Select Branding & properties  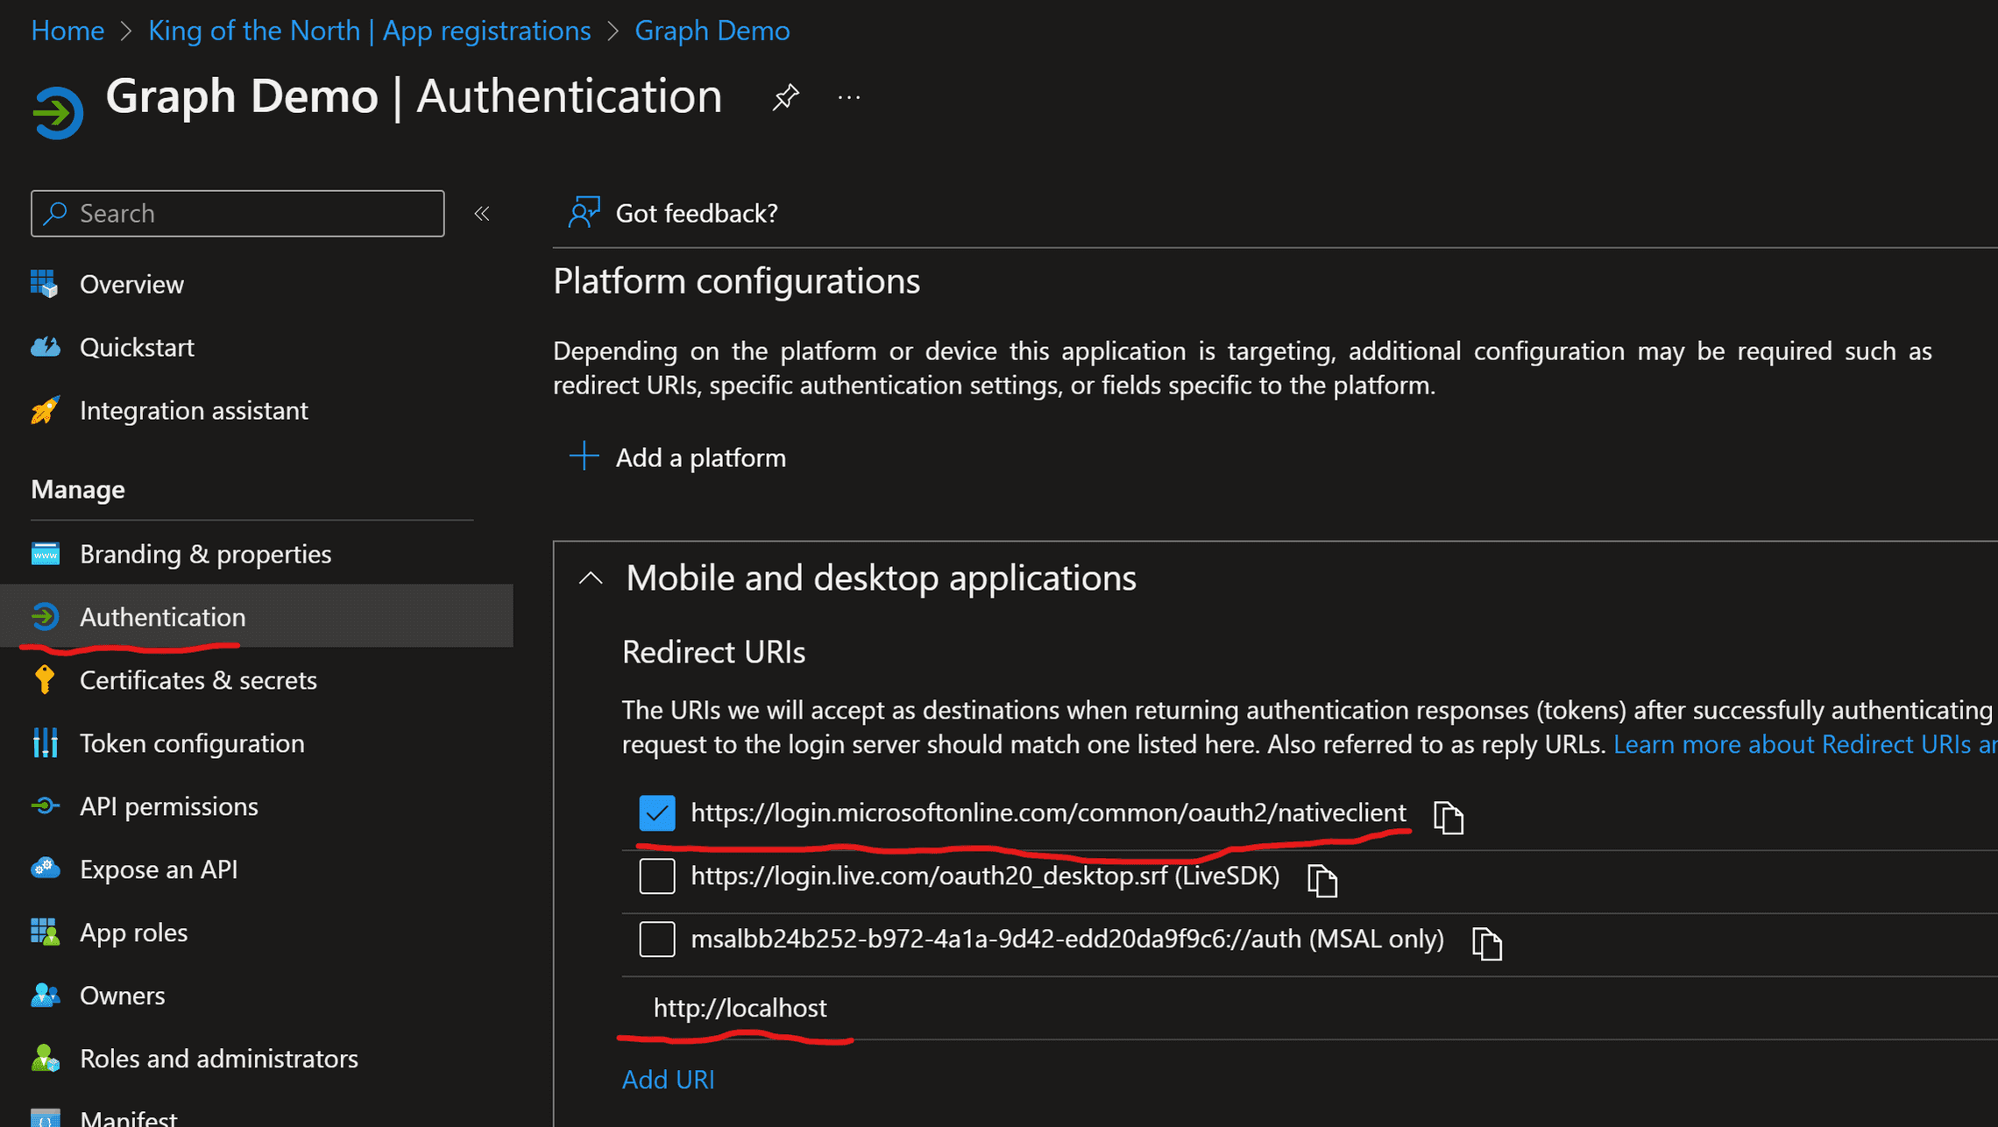[205, 553]
